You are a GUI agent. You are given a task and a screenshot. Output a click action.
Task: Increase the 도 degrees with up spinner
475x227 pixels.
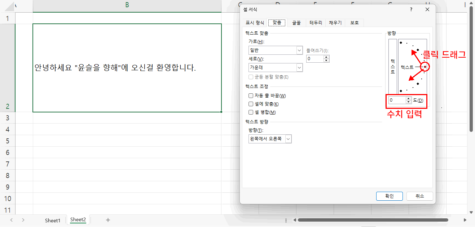click(x=408, y=98)
